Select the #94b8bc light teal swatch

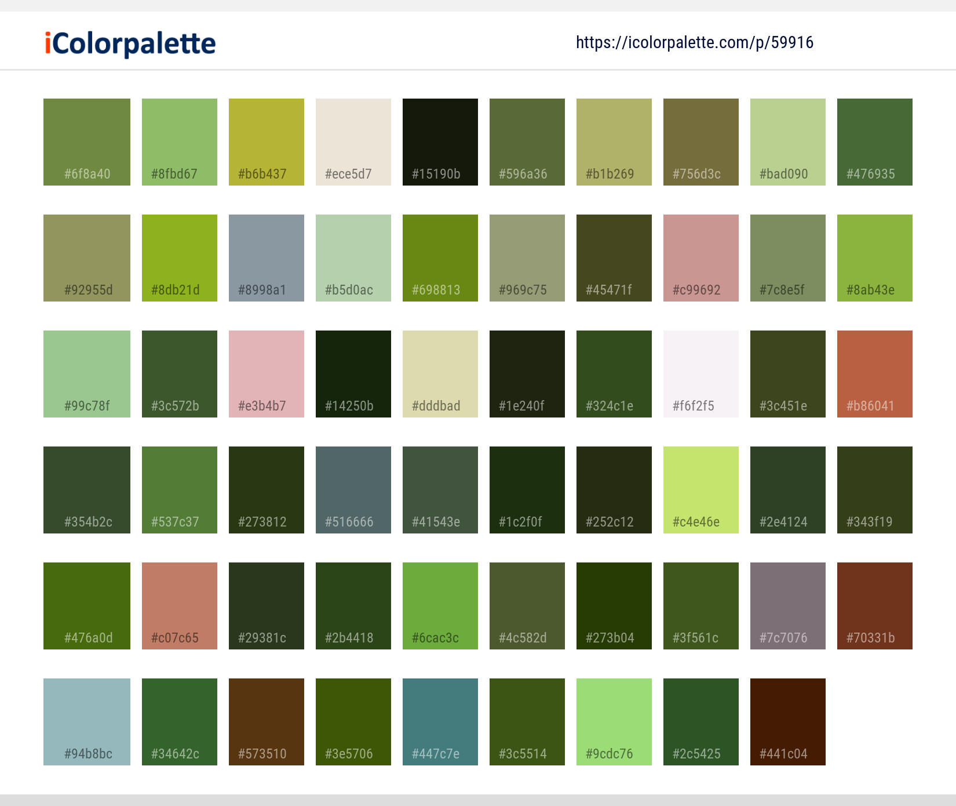87,722
